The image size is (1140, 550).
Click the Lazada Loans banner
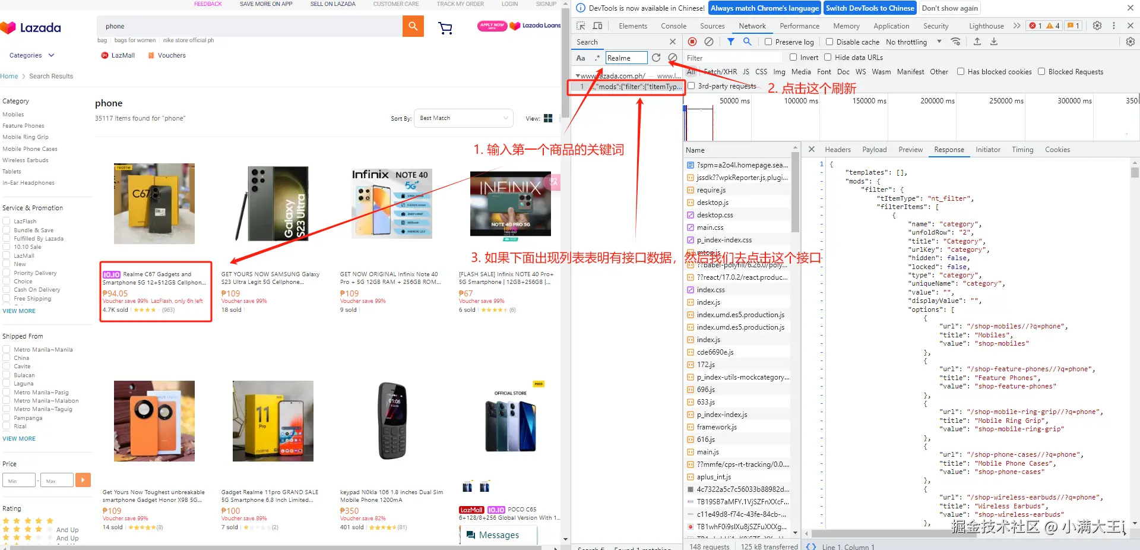[536, 26]
